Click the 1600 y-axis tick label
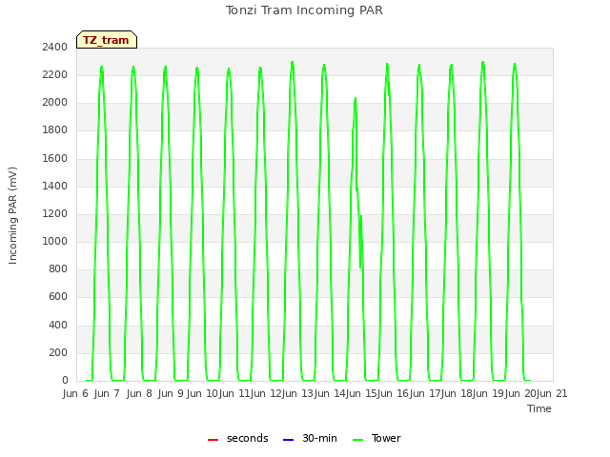This screenshot has width=610, height=457. [x=55, y=159]
